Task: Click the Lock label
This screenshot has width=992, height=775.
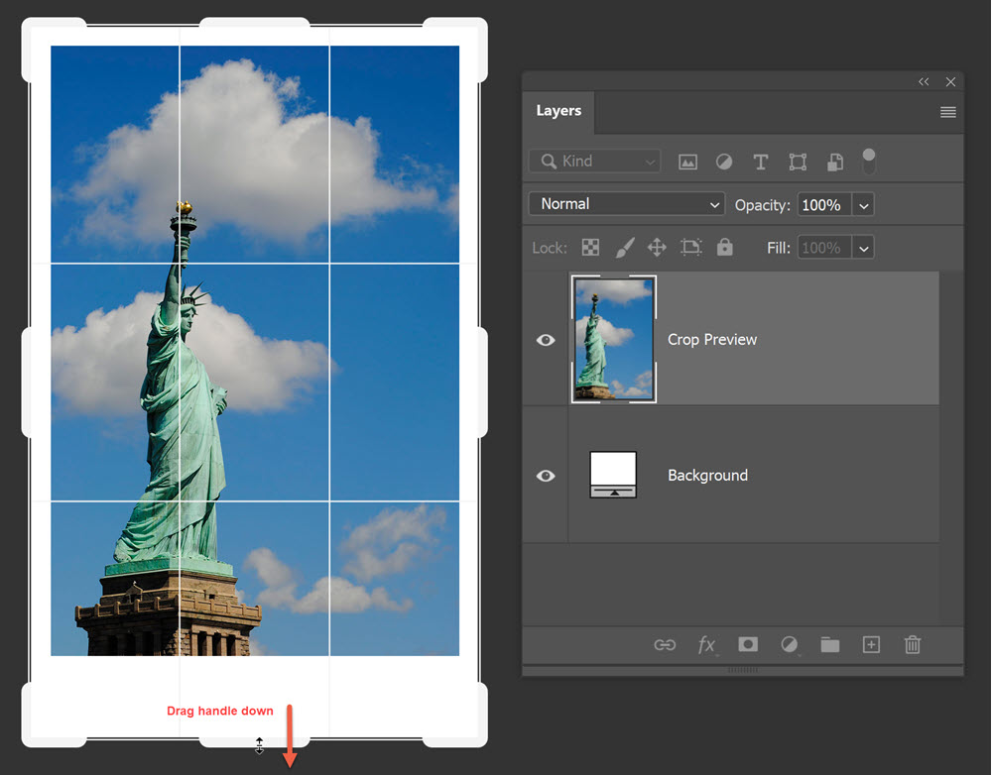Action: (x=550, y=248)
